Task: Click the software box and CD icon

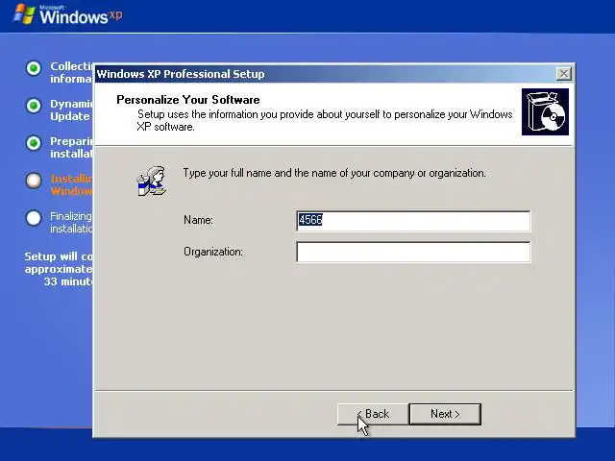Action: point(545,111)
